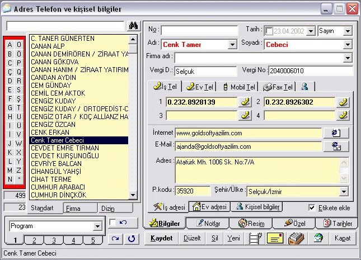Image resolution: width=361 pixels, height=260 pixels.
Task: Open the Sayın title dropdown
Action: [x=348, y=31]
